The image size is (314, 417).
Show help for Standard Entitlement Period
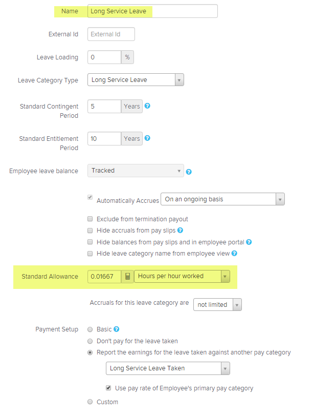[x=147, y=138]
